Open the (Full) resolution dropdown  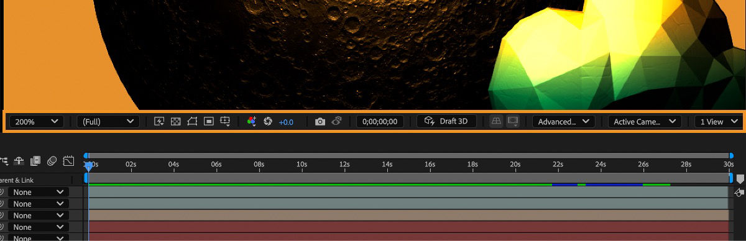pyautogui.click(x=108, y=122)
